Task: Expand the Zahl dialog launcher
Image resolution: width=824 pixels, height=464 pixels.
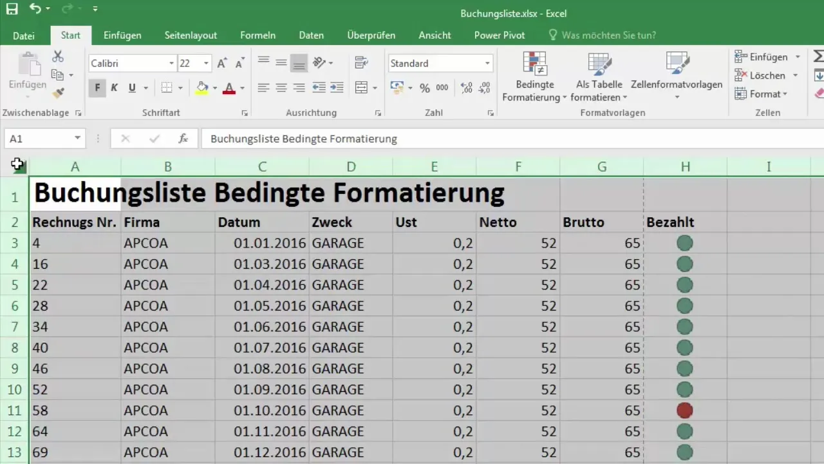Action: point(491,113)
